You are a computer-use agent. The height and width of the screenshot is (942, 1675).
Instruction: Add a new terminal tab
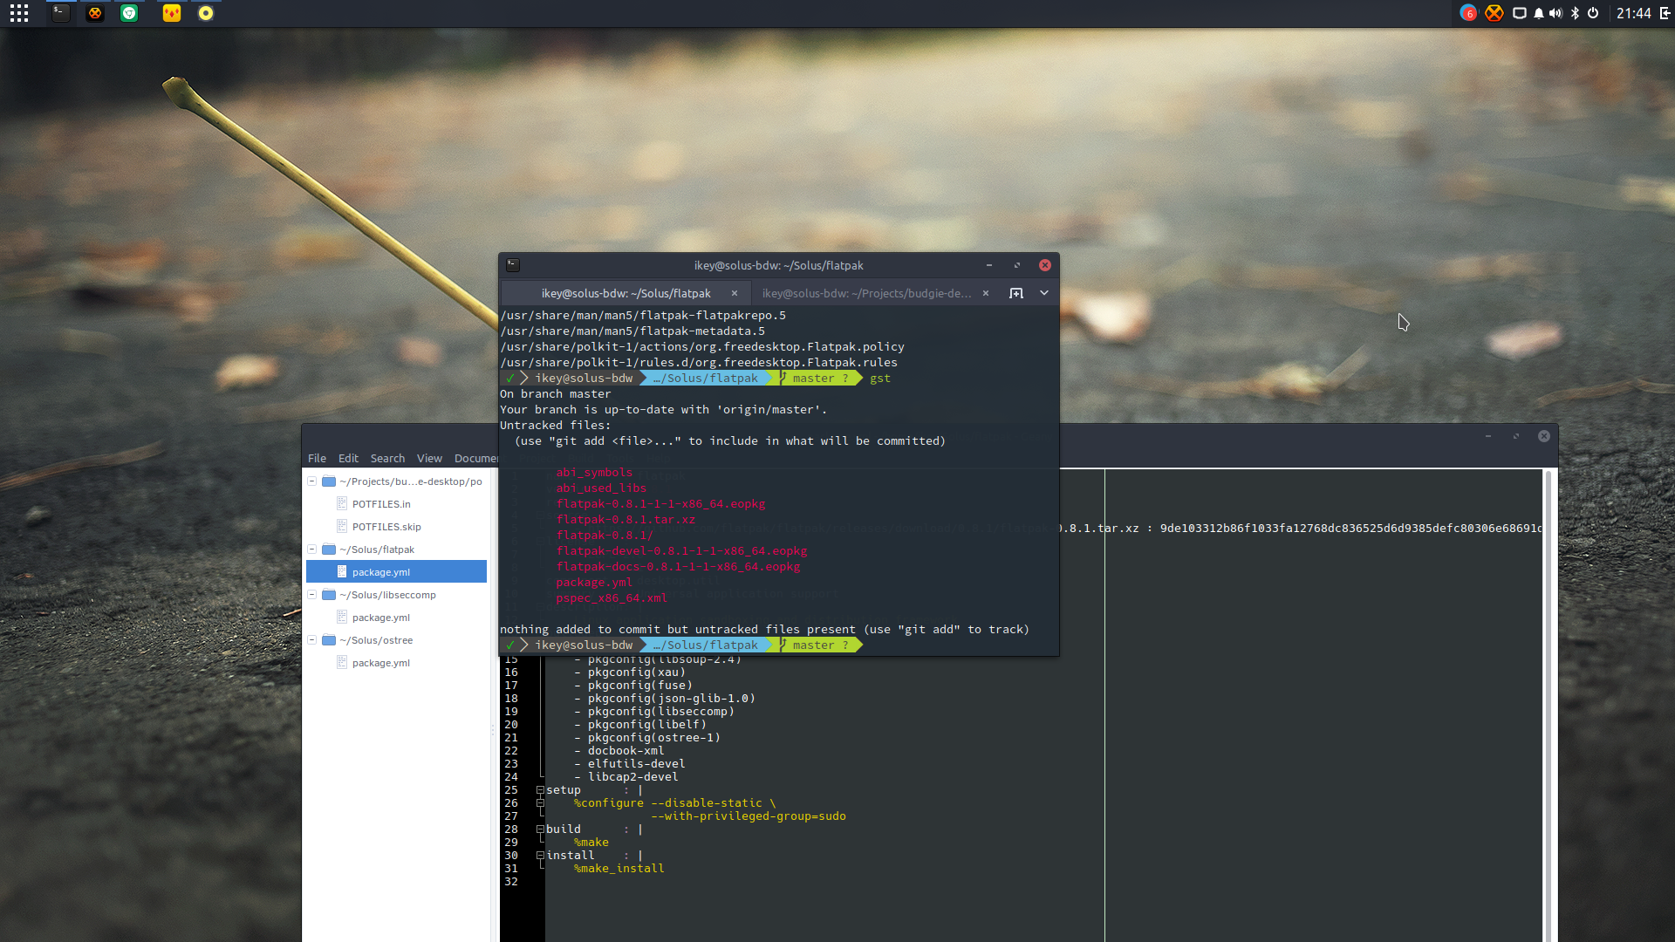point(1016,293)
